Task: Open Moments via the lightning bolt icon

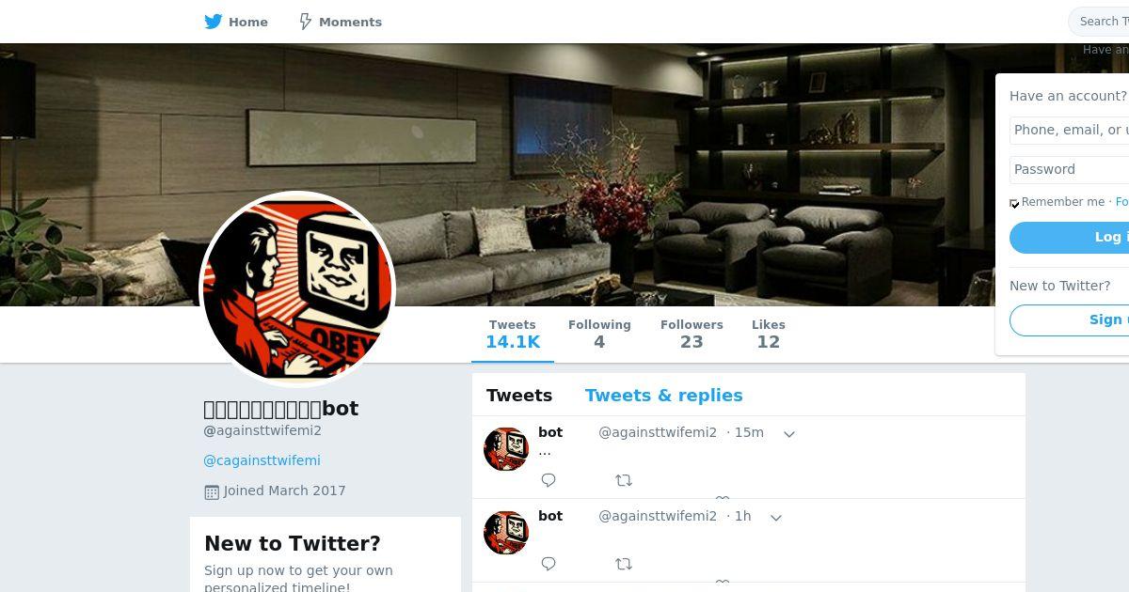Action: [x=305, y=22]
